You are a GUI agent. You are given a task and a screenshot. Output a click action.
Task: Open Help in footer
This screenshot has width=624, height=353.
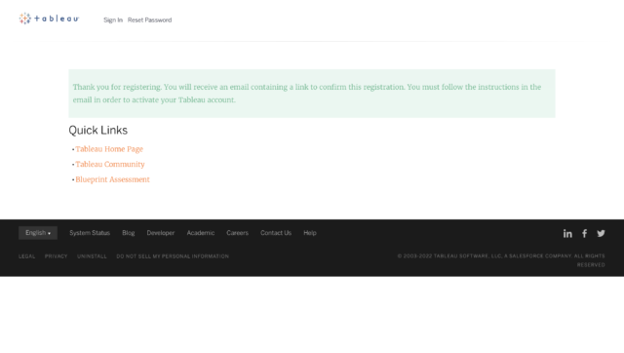coord(310,233)
